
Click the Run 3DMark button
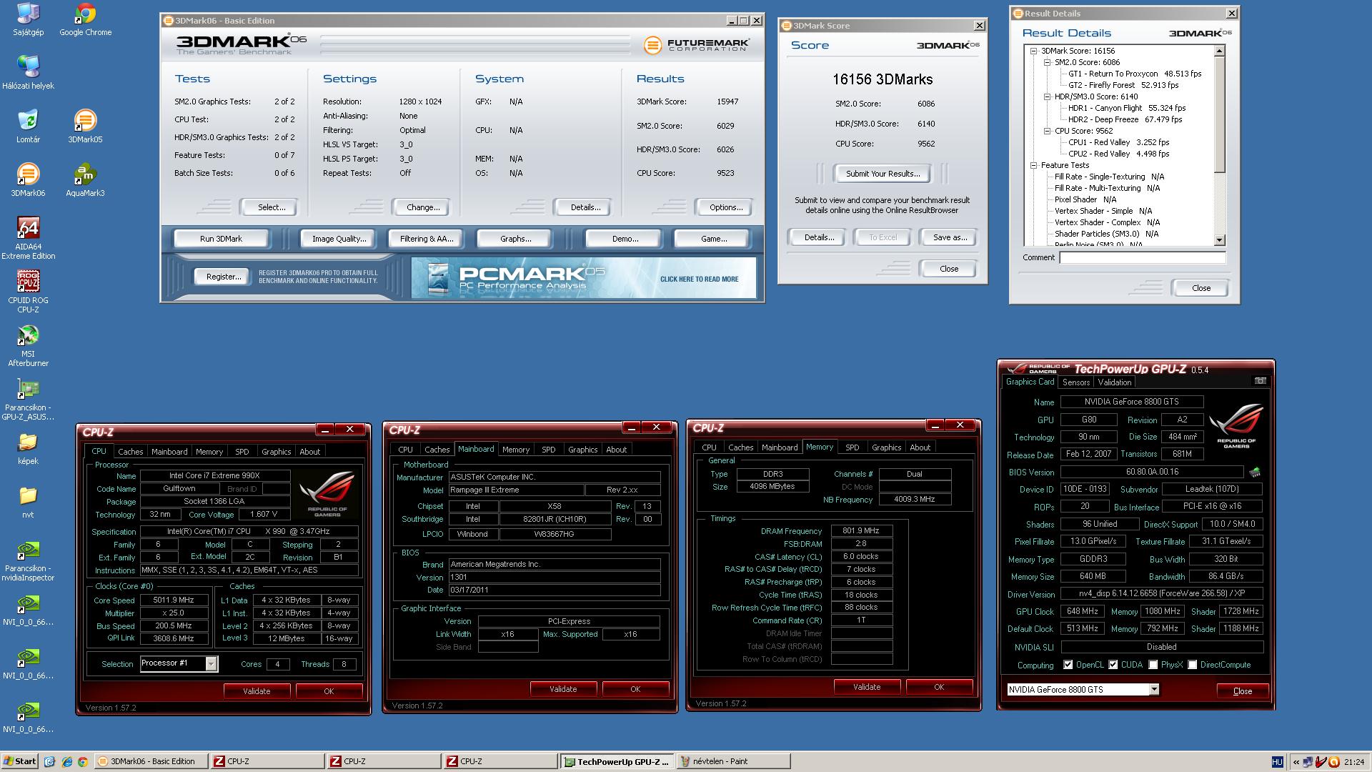[221, 239]
